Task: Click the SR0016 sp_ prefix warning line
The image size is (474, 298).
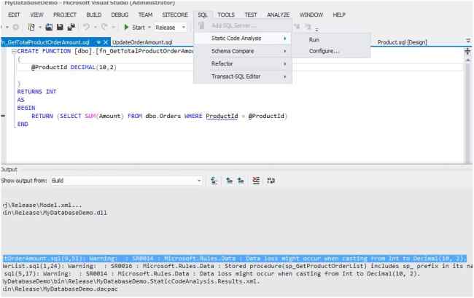Action: point(237,266)
